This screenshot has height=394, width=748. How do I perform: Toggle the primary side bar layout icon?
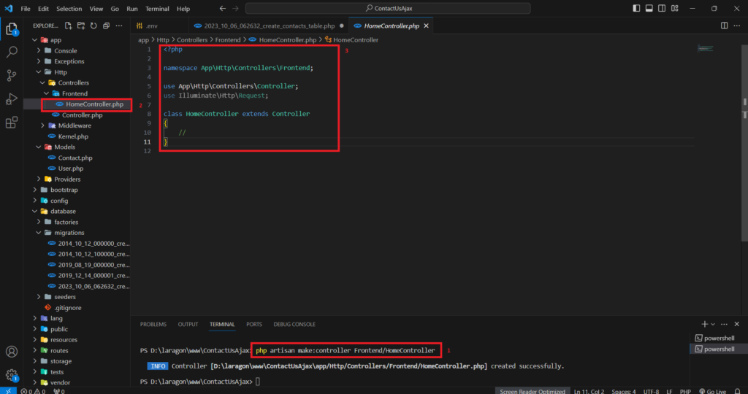pos(636,9)
